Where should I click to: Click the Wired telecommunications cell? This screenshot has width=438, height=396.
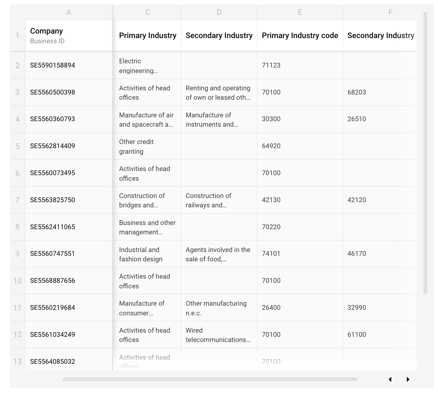tap(219, 335)
